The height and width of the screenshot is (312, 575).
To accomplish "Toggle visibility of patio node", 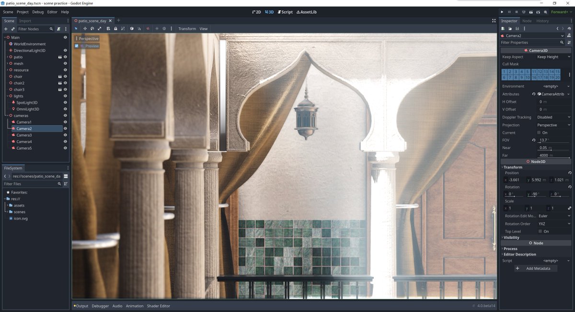I will point(65,57).
